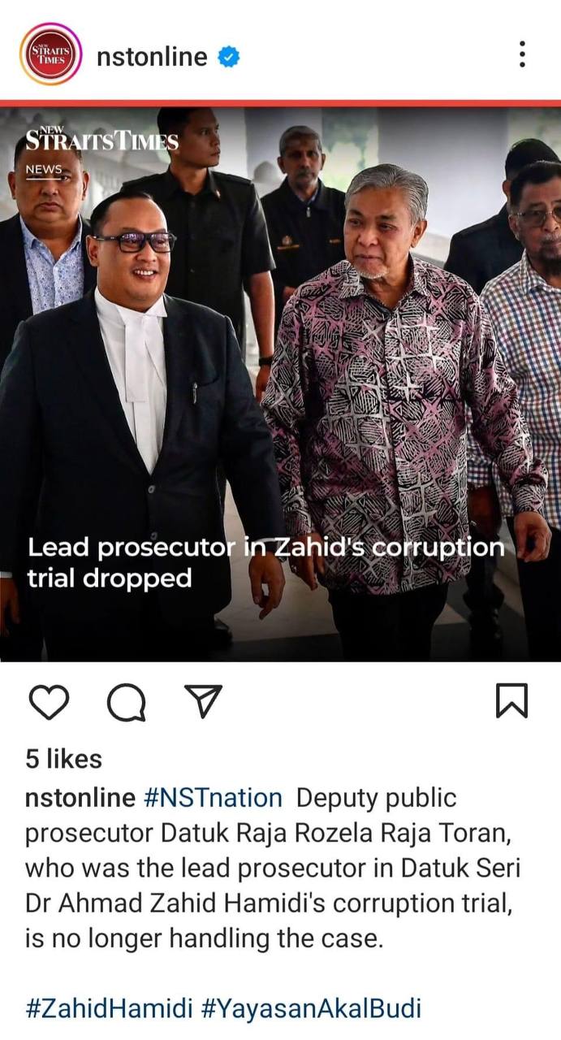Open the #YayasanAkalBudi hashtag
Screen dimensions: 561x1040
[311, 1009]
